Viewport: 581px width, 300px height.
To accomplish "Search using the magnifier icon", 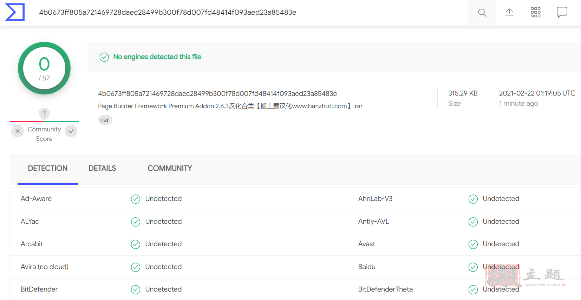I will [482, 13].
